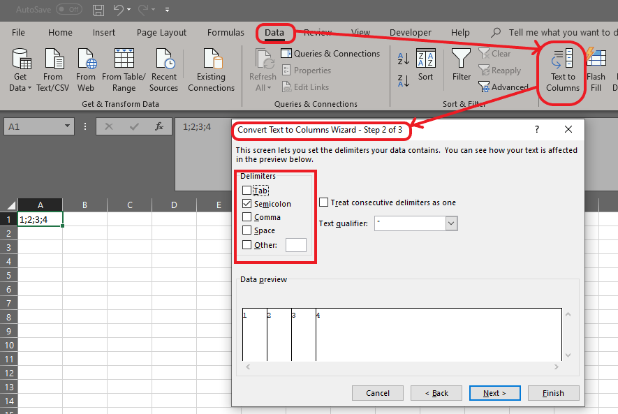The height and width of the screenshot is (414, 618).
Task: Click the From Text/CSV icon
Action: [53, 59]
